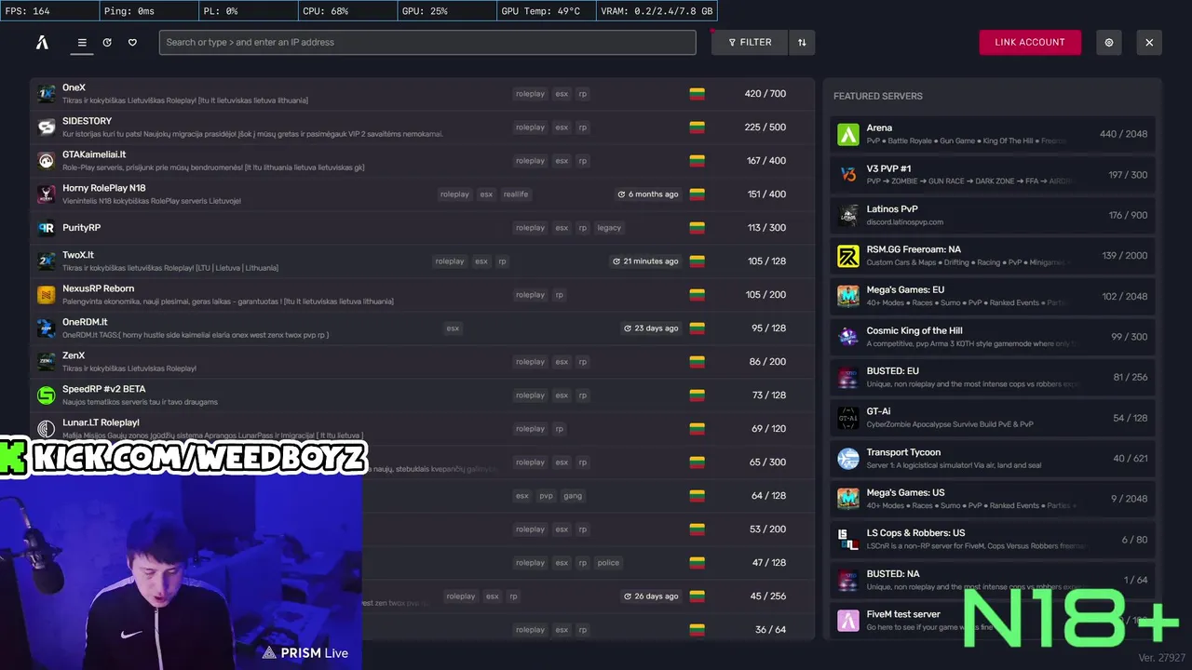Click the Arena featured server icon
Viewport: 1192px width, 670px height.
[x=848, y=134]
